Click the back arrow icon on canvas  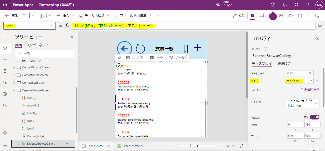pyautogui.click(x=124, y=48)
